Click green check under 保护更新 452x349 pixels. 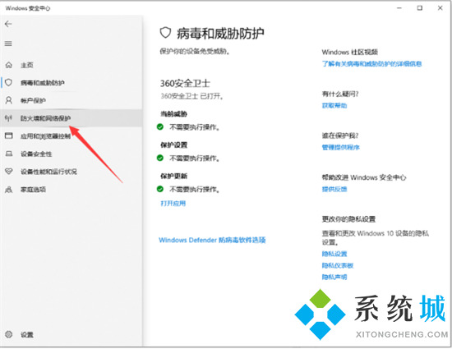pos(160,189)
